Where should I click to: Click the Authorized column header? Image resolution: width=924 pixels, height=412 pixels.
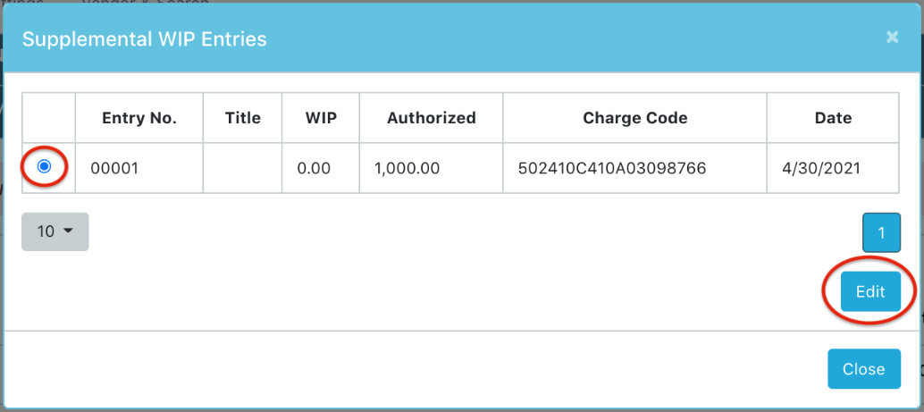(x=432, y=118)
